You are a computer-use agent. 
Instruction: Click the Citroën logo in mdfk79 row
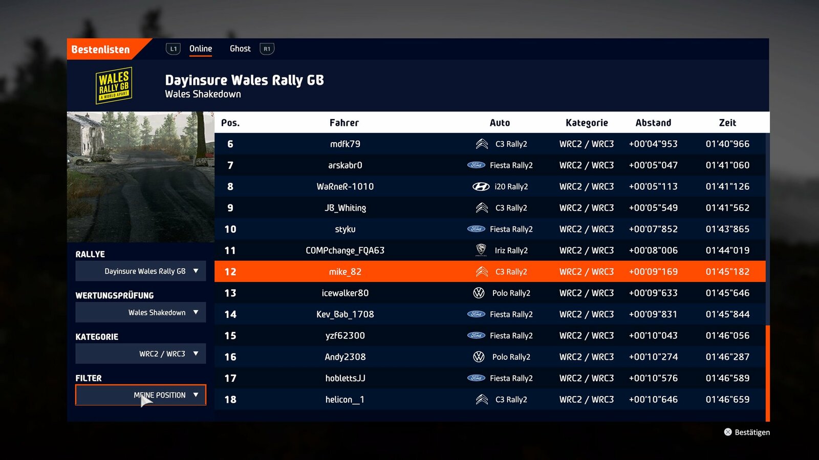pyautogui.click(x=482, y=144)
